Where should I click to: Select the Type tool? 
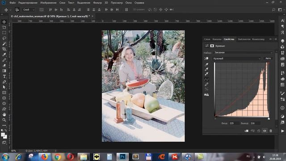pyautogui.click(x=4, y=76)
